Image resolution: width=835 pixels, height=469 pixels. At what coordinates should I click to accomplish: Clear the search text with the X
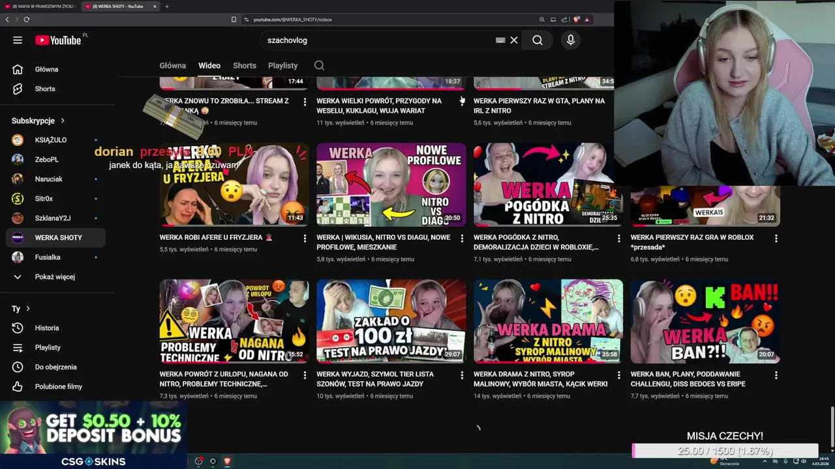point(514,40)
